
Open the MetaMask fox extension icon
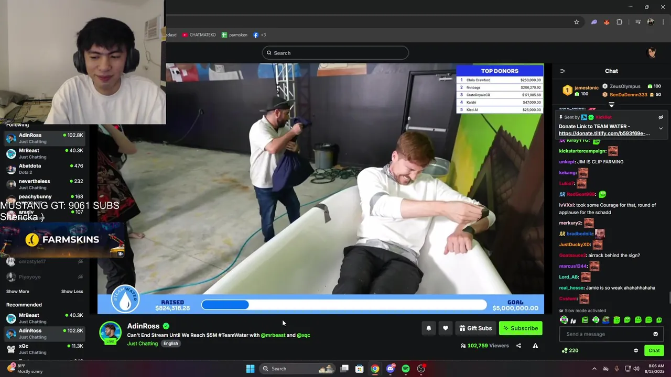[x=607, y=22]
